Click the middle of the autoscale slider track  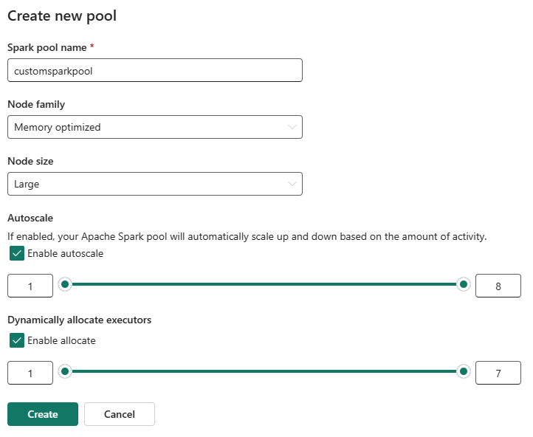pyautogui.click(x=264, y=284)
